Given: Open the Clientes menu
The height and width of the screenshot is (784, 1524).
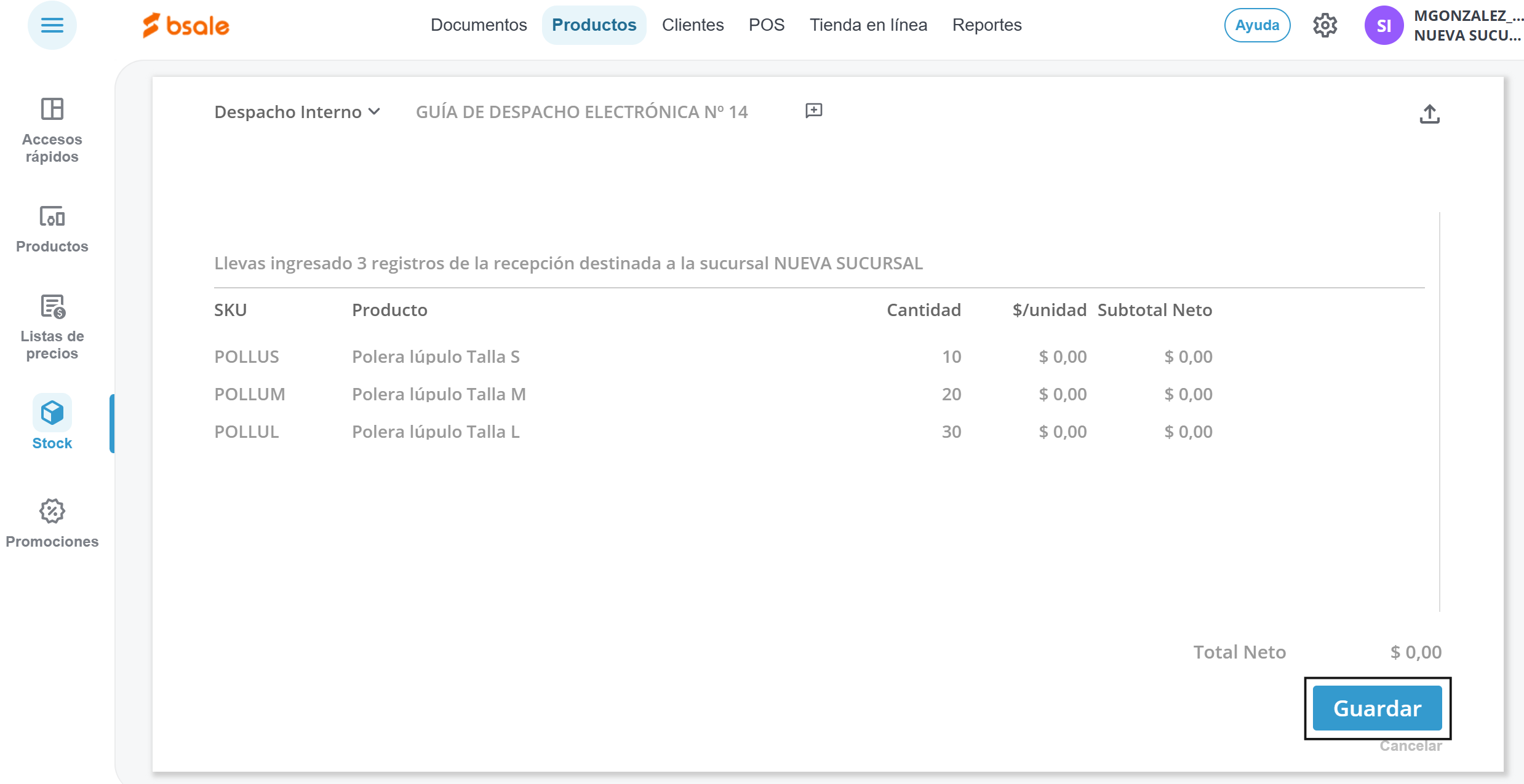Looking at the screenshot, I should tap(692, 25).
